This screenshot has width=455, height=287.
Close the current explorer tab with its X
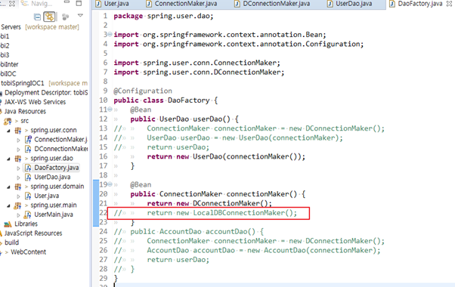tap(12, 4)
